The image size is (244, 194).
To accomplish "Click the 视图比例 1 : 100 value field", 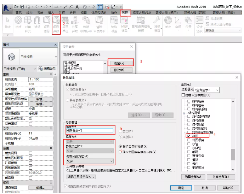I will point(40,80).
